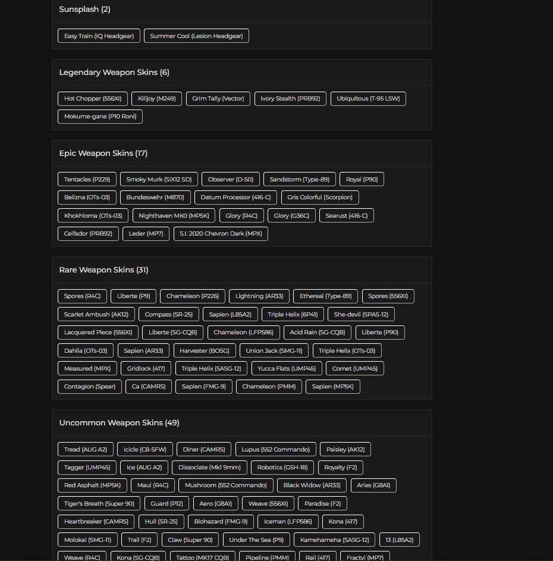Click the Triple Helix (6P41) tag
Viewport: 553px width, 561px height.
pos(293,315)
